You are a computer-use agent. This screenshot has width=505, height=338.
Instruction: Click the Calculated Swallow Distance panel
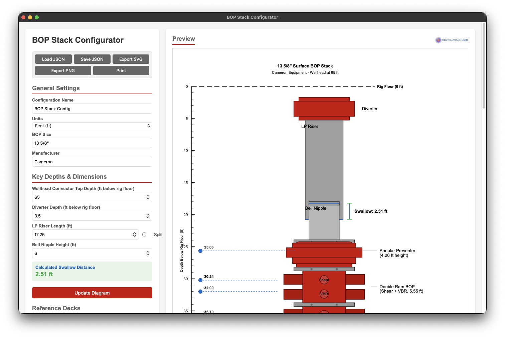92,271
